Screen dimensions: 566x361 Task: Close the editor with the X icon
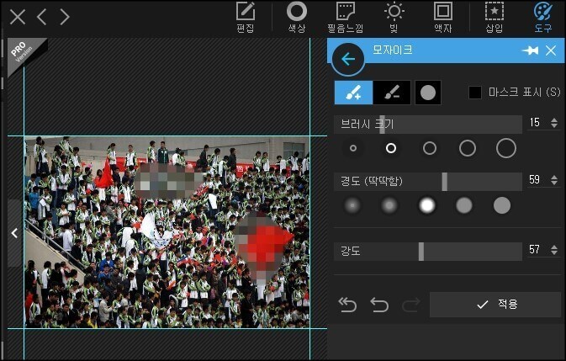coord(18,17)
